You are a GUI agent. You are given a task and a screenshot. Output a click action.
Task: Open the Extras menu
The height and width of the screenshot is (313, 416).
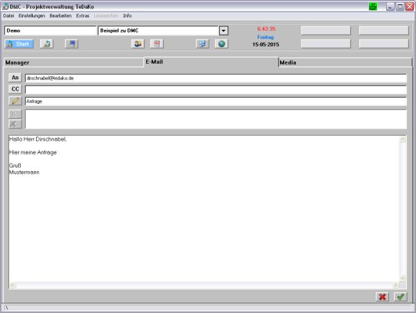83,15
